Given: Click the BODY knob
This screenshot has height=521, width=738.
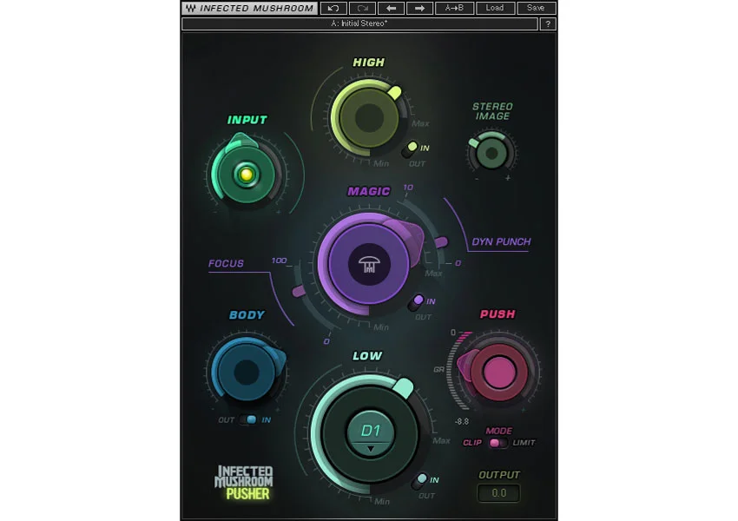Looking at the screenshot, I should [247, 372].
